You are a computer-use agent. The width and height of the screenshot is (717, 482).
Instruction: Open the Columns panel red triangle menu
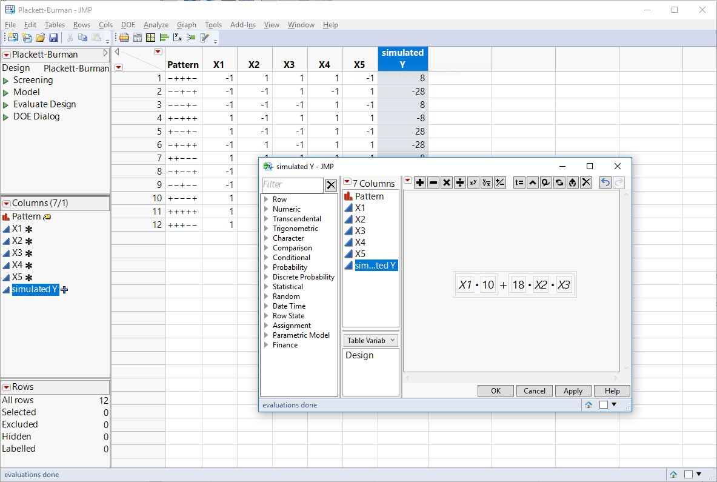coord(7,203)
